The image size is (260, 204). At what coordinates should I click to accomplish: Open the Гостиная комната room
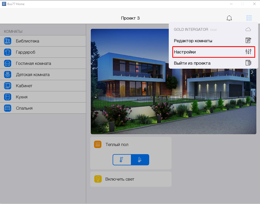tap(33, 63)
